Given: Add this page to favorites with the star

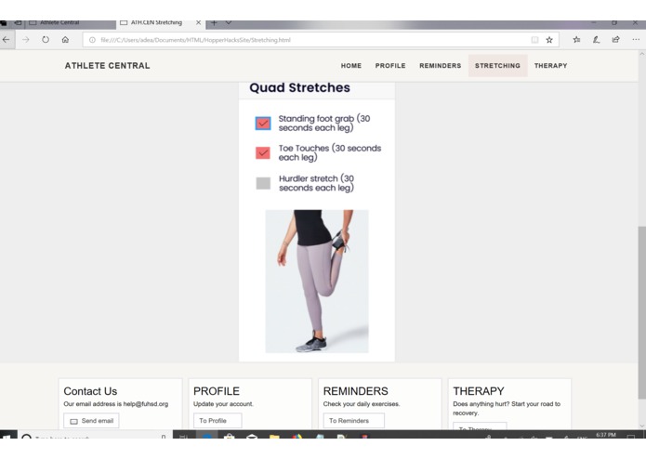Looking at the screenshot, I should click(x=549, y=40).
